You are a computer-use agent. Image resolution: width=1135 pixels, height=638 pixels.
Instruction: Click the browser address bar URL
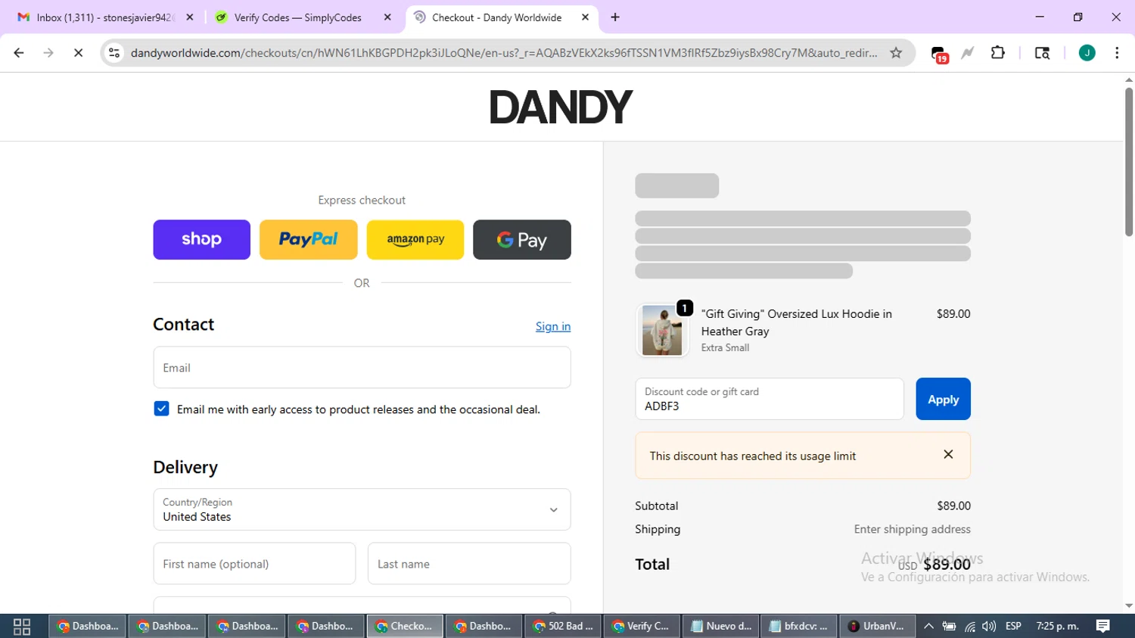click(x=504, y=53)
